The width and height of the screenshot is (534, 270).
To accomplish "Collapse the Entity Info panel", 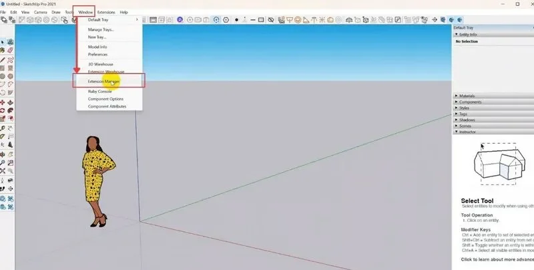I will (493, 35).
